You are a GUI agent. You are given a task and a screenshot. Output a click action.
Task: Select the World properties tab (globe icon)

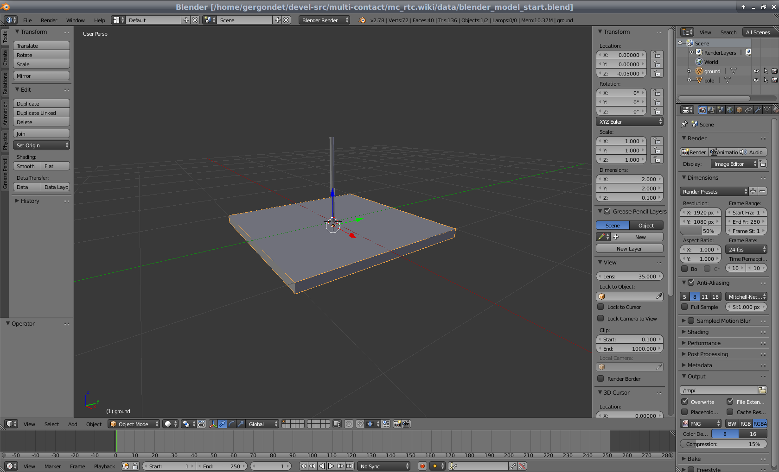tap(730, 110)
